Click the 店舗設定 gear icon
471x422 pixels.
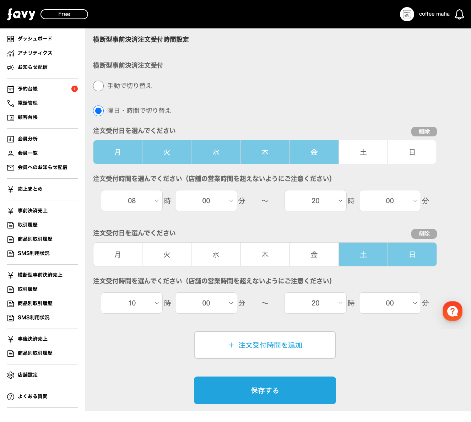(11, 375)
